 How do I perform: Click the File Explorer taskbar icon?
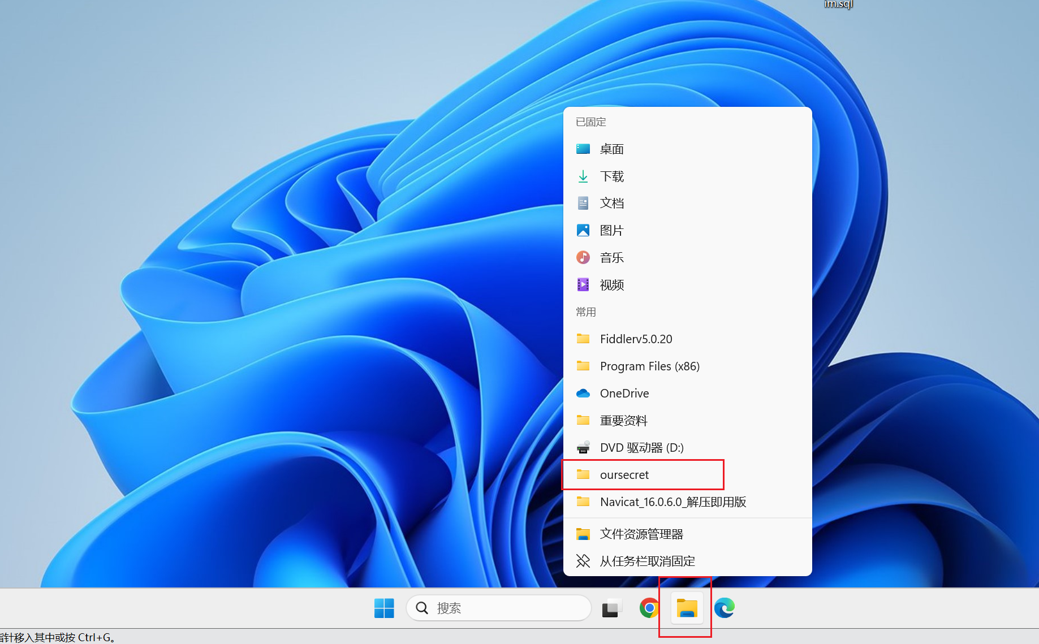click(687, 608)
